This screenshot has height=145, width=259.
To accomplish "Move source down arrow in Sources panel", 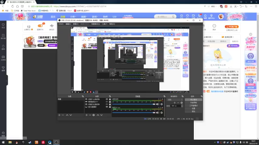I will (101, 115).
